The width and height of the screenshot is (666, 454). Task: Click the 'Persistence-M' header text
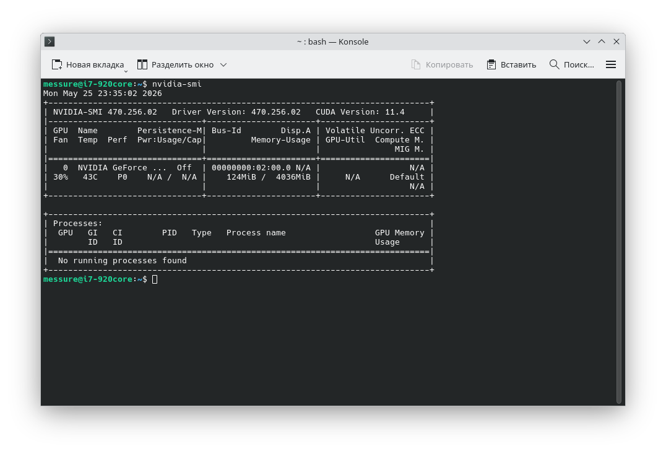170,131
